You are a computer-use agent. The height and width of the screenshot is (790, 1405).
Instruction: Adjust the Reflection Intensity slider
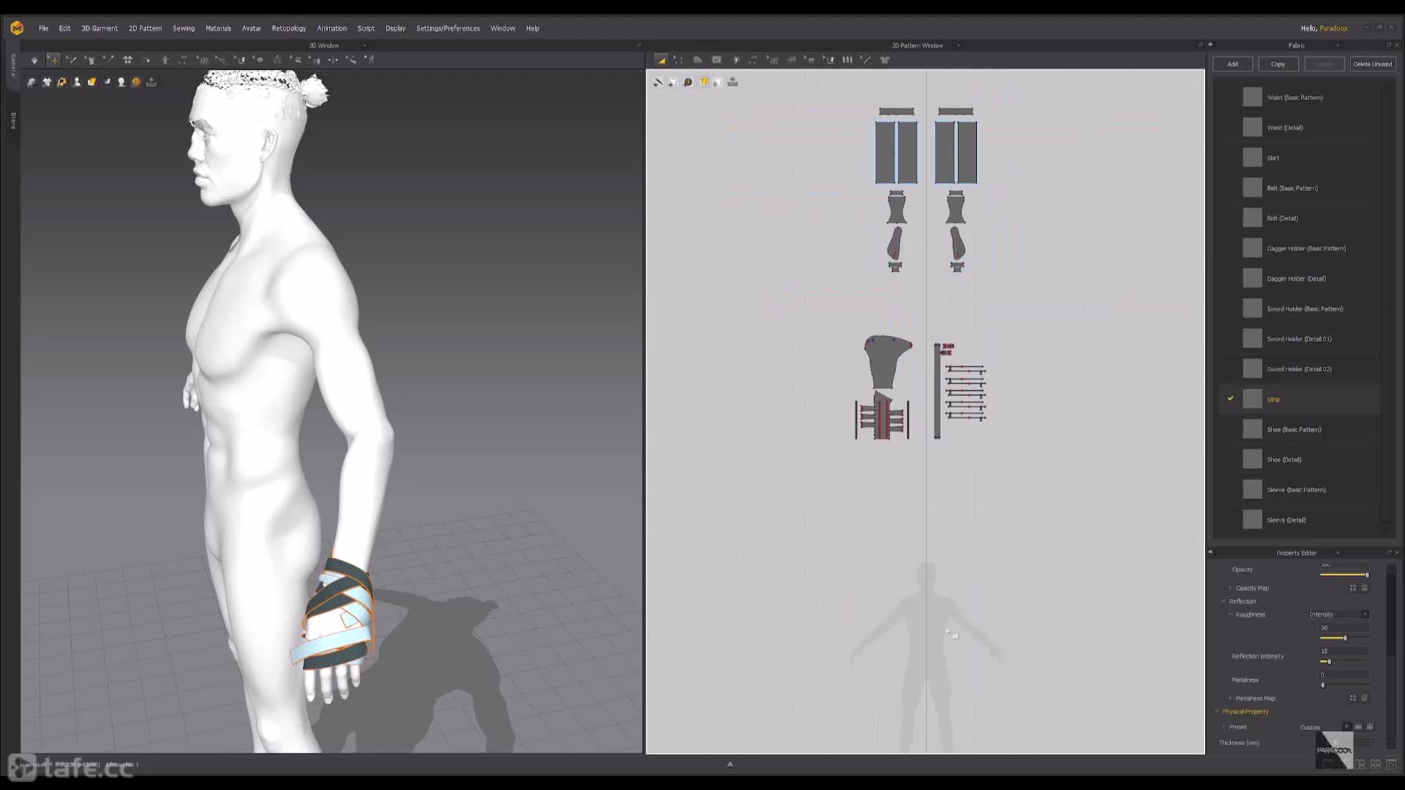[1344, 661]
